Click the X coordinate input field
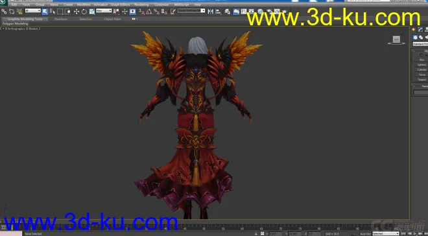 point(275,234)
